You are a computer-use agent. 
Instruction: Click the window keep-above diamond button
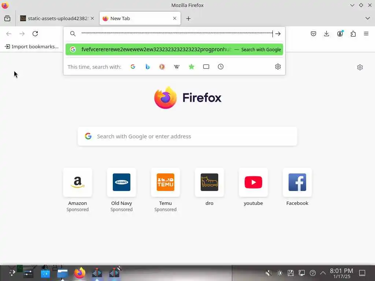pyautogui.click(x=361, y=5)
